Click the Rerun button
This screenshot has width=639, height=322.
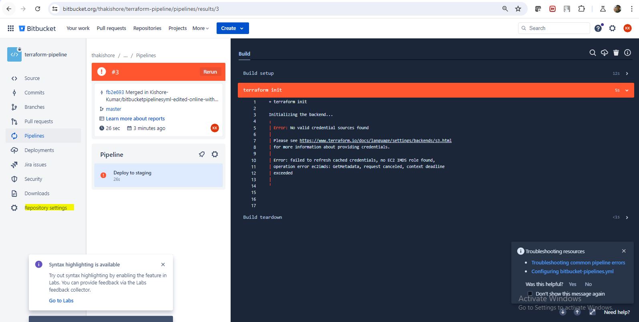tap(210, 72)
